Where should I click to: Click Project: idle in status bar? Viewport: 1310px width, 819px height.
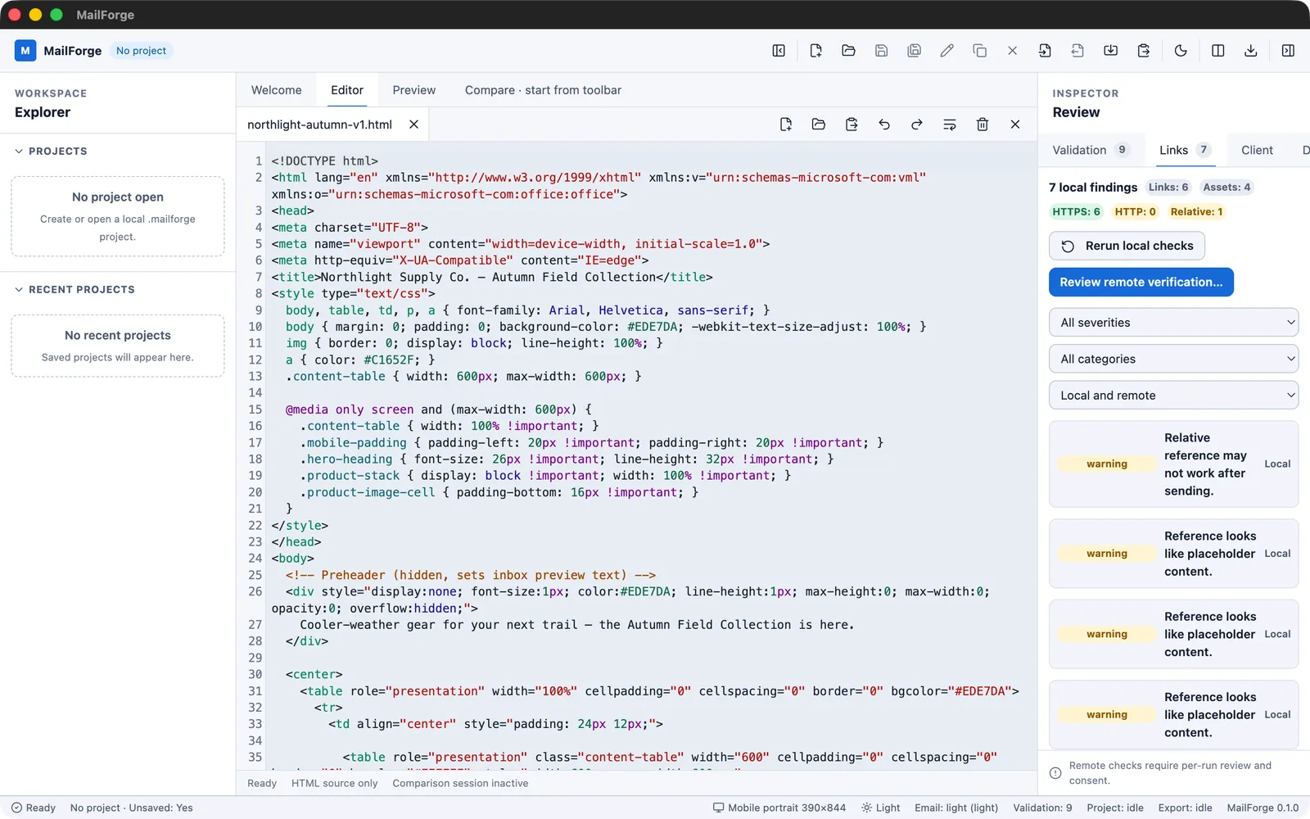point(1114,808)
